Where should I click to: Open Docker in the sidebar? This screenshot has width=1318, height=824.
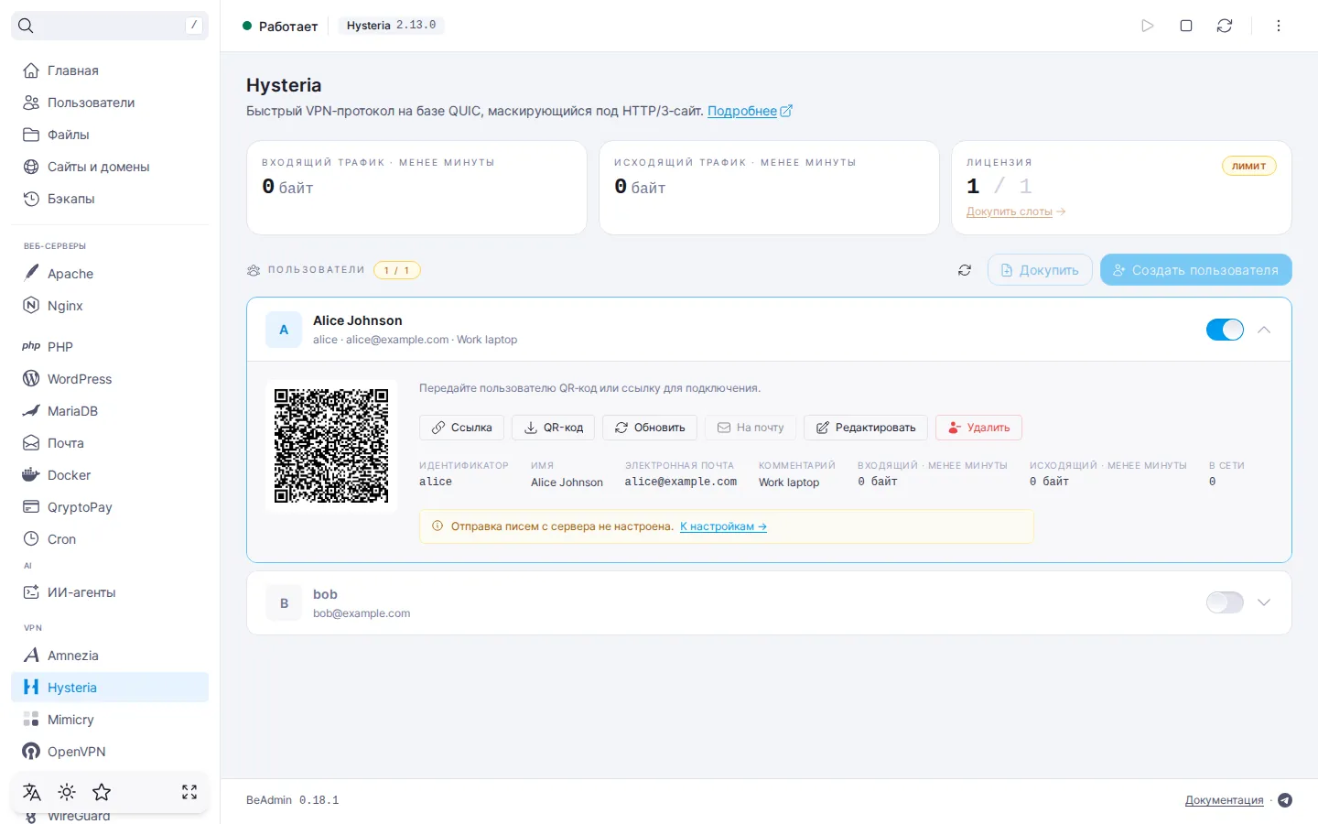(110, 475)
